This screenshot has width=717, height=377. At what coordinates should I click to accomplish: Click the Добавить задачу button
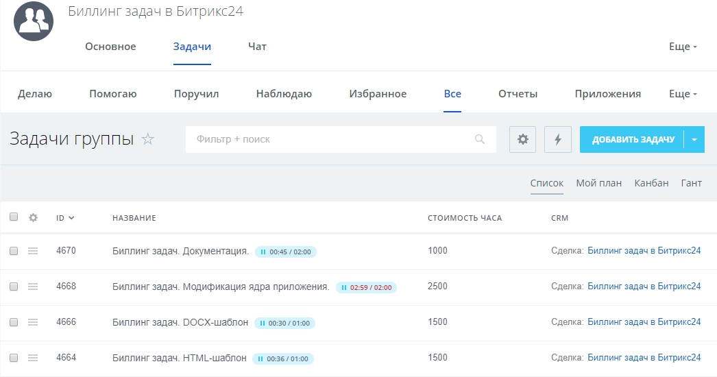pos(633,139)
